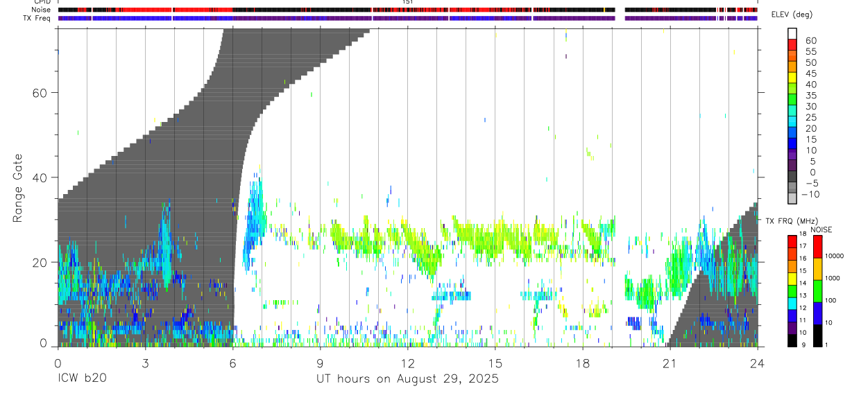This screenshot has width=852, height=393.
Task: Click NOISE legend value '10000'
Action: point(834,256)
